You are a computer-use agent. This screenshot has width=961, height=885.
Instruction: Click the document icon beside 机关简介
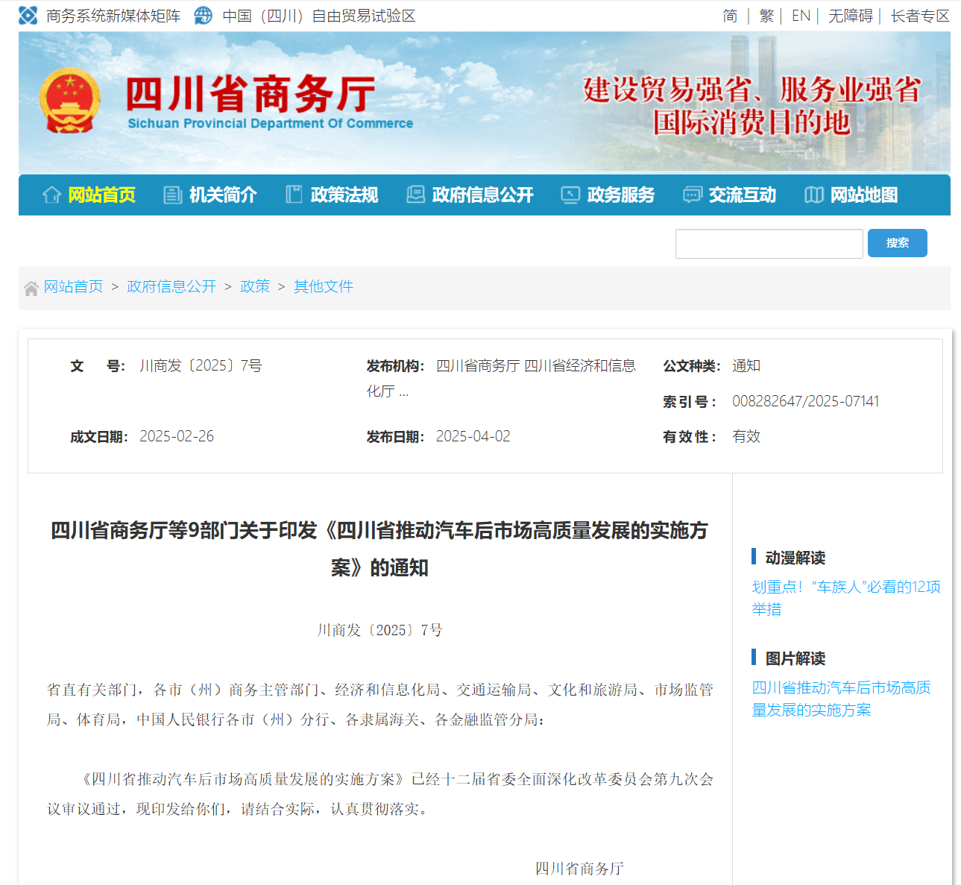click(x=172, y=195)
